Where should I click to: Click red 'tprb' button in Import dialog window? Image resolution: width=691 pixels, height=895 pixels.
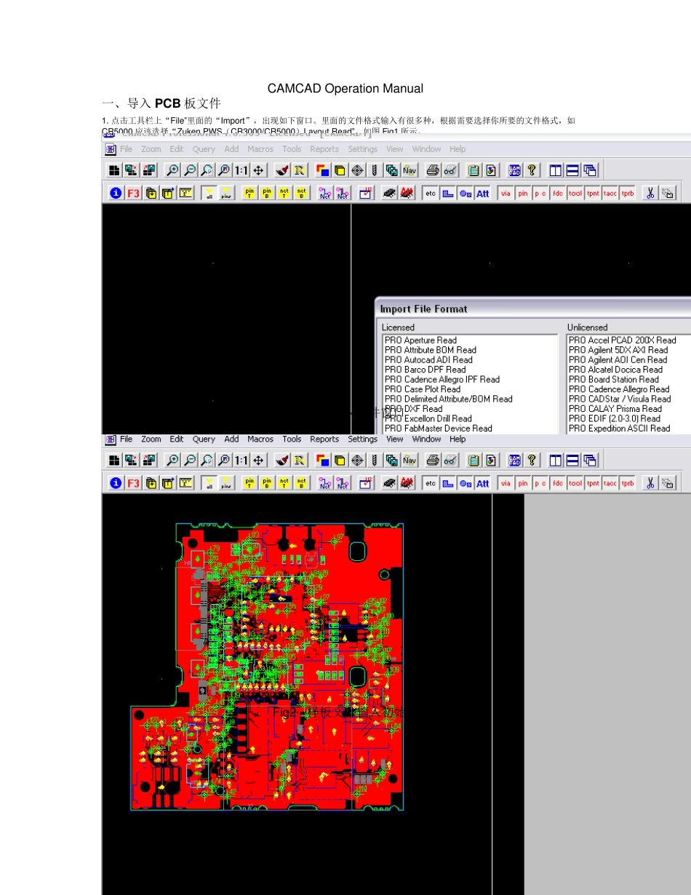coord(628,193)
